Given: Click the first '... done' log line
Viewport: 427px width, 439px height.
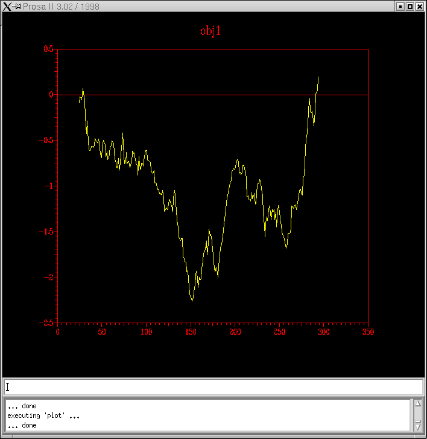Looking at the screenshot, I should [22, 406].
